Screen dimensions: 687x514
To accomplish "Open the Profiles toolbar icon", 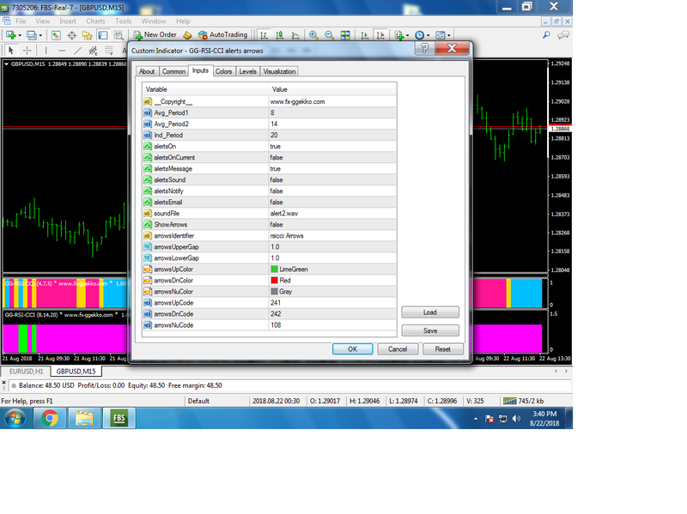I will (x=32, y=35).
